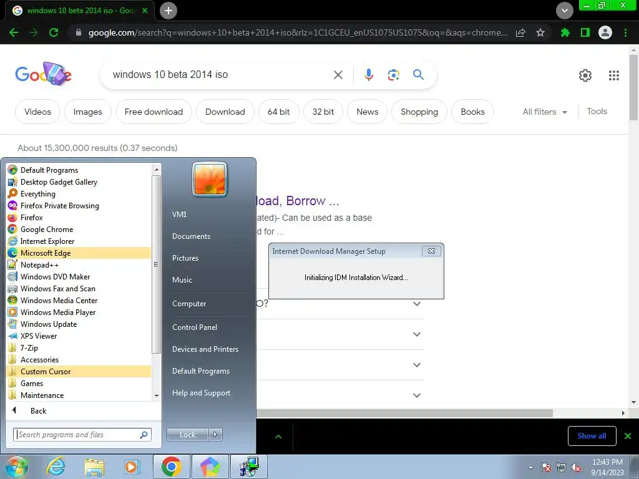Click the Chrome forward arrow icon

point(34,32)
